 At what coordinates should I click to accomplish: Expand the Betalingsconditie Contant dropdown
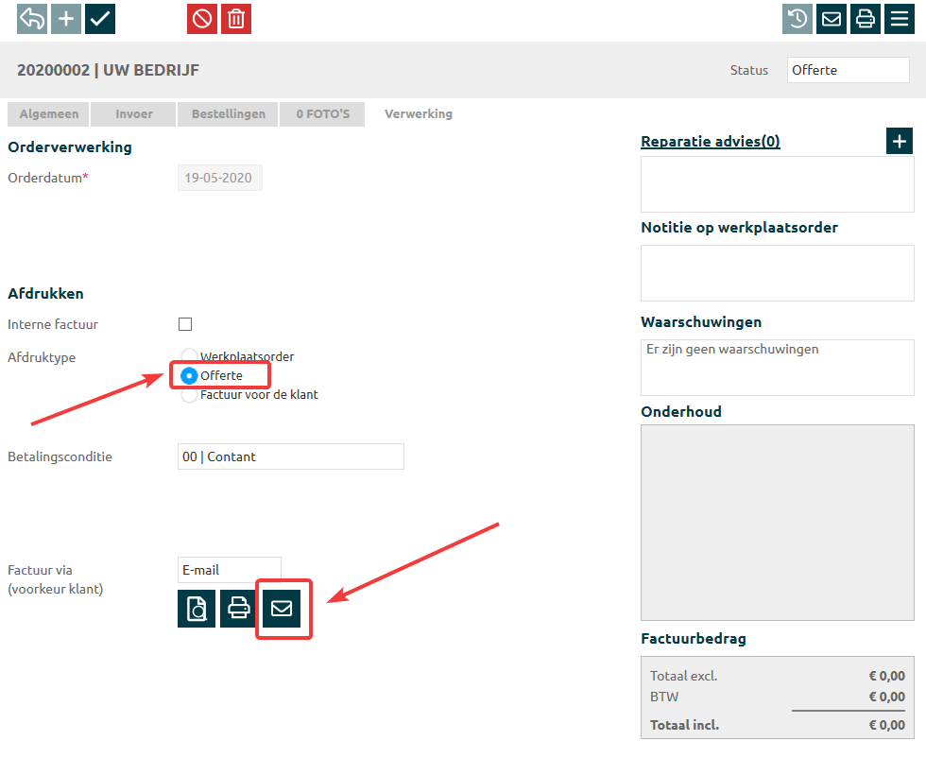tap(290, 457)
